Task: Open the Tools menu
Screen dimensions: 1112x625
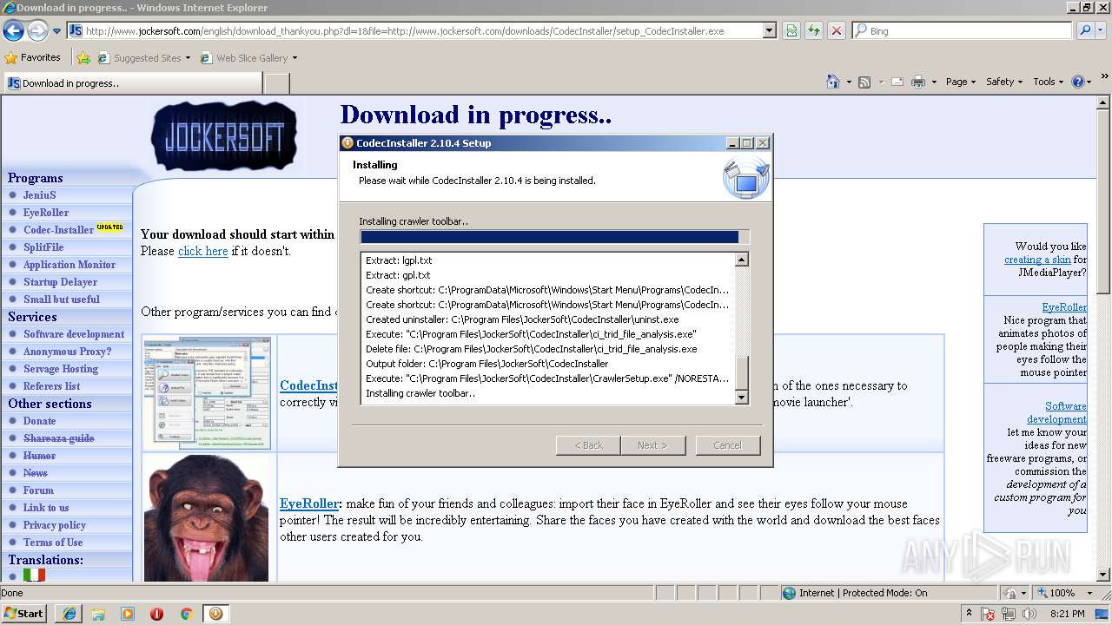Action: click(x=1049, y=82)
